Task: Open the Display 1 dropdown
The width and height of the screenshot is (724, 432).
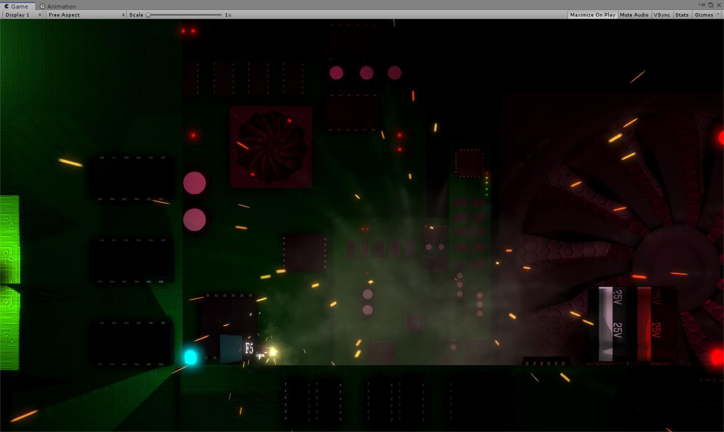Action: [23, 15]
